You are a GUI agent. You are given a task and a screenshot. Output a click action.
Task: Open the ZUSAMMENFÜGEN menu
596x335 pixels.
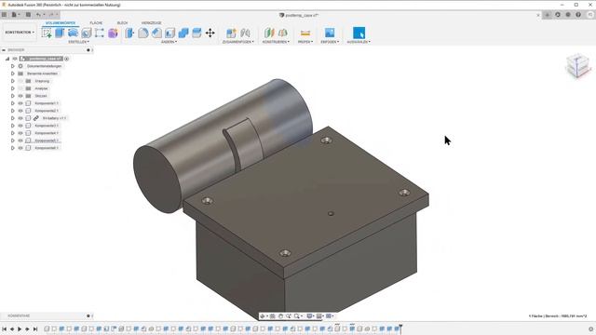[x=238, y=42]
